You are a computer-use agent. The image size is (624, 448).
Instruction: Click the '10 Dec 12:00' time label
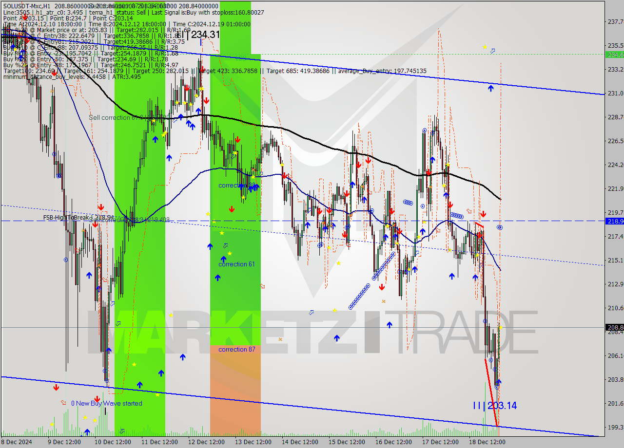[113, 442]
